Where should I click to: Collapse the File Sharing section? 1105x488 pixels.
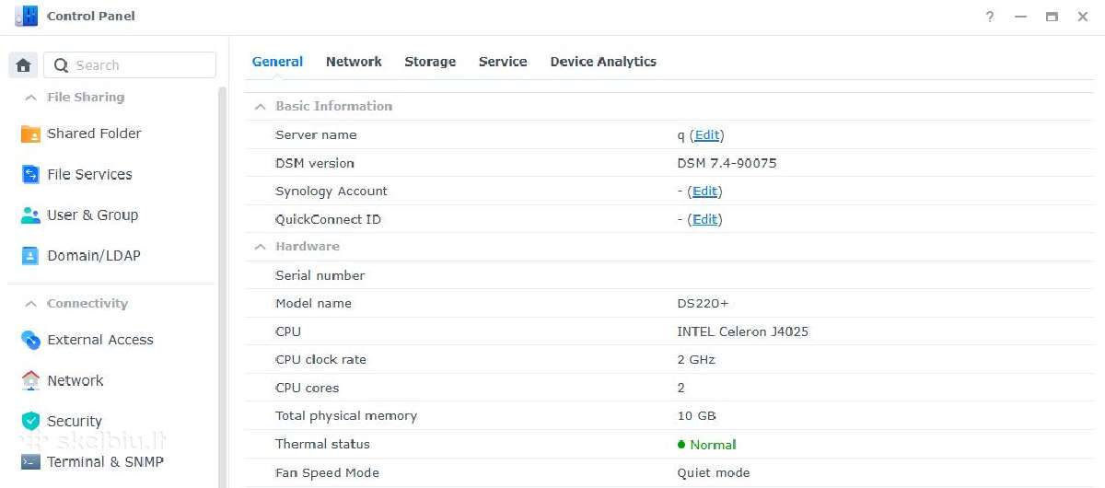[x=30, y=98]
